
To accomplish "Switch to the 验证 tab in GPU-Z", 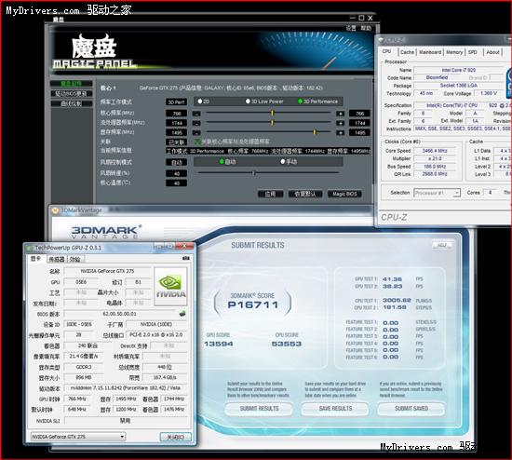I will tap(75, 260).
